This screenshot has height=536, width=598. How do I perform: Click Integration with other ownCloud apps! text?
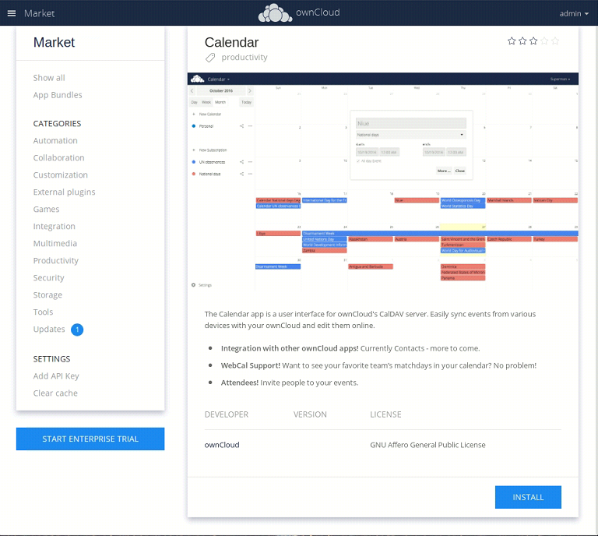pyautogui.click(x=290, y=348)
